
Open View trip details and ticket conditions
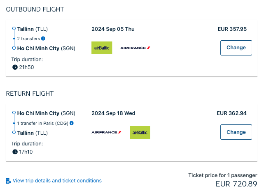57,181
